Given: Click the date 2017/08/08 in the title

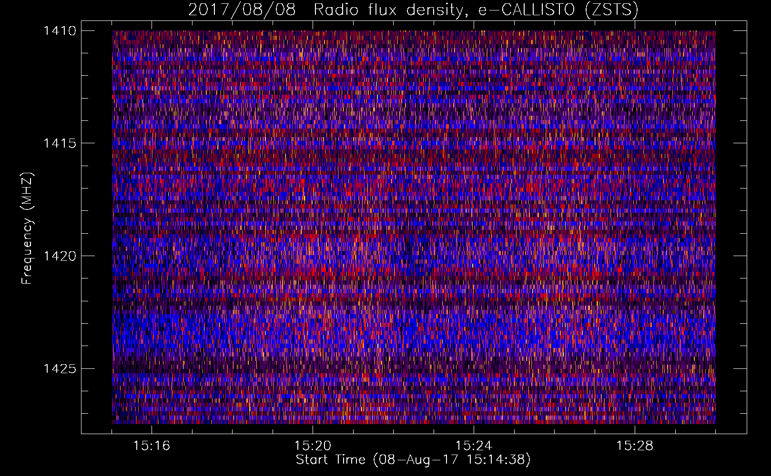Looking at the screenshot, I should (x=242, y=10).
